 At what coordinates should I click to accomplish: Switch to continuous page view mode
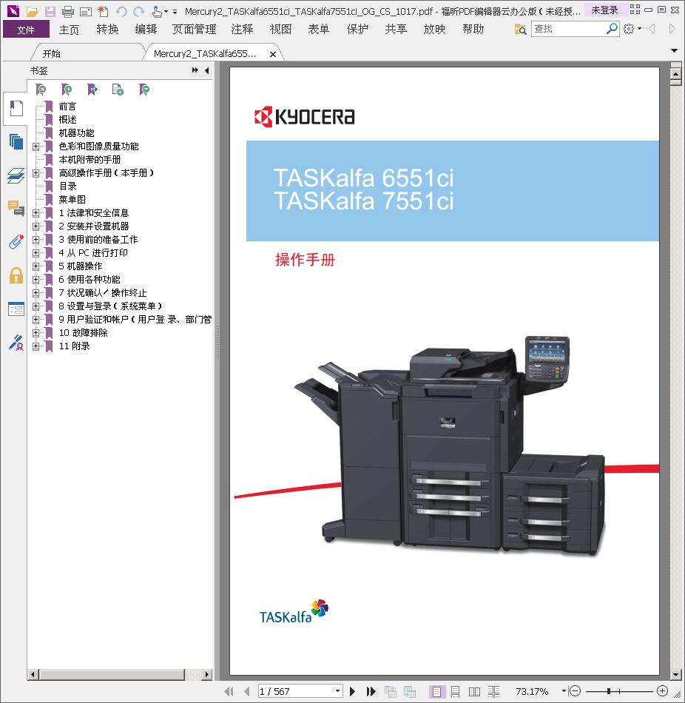455,692
